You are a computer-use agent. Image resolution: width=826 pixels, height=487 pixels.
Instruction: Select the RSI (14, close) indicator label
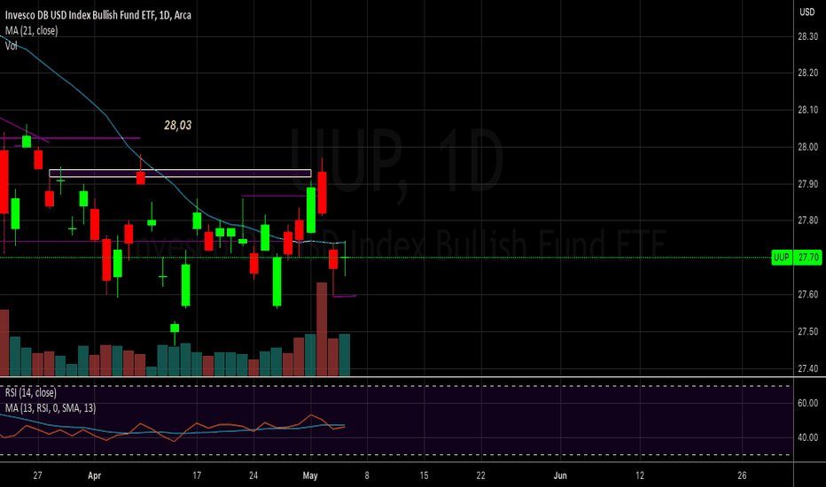(x=30, y=393)
